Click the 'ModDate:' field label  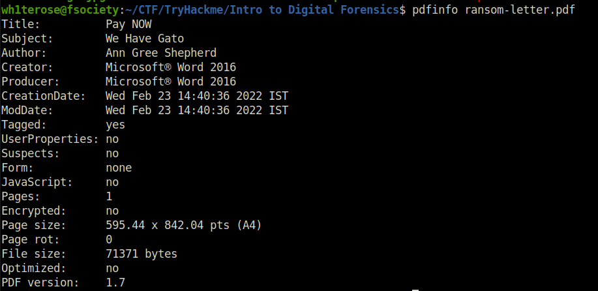[x=27, y=111]
